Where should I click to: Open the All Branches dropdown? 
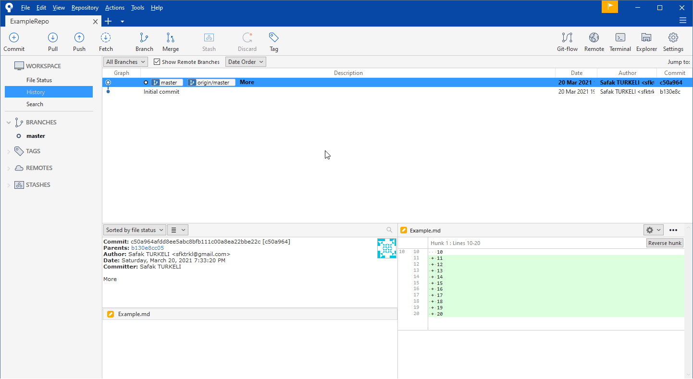click(125, 62)
